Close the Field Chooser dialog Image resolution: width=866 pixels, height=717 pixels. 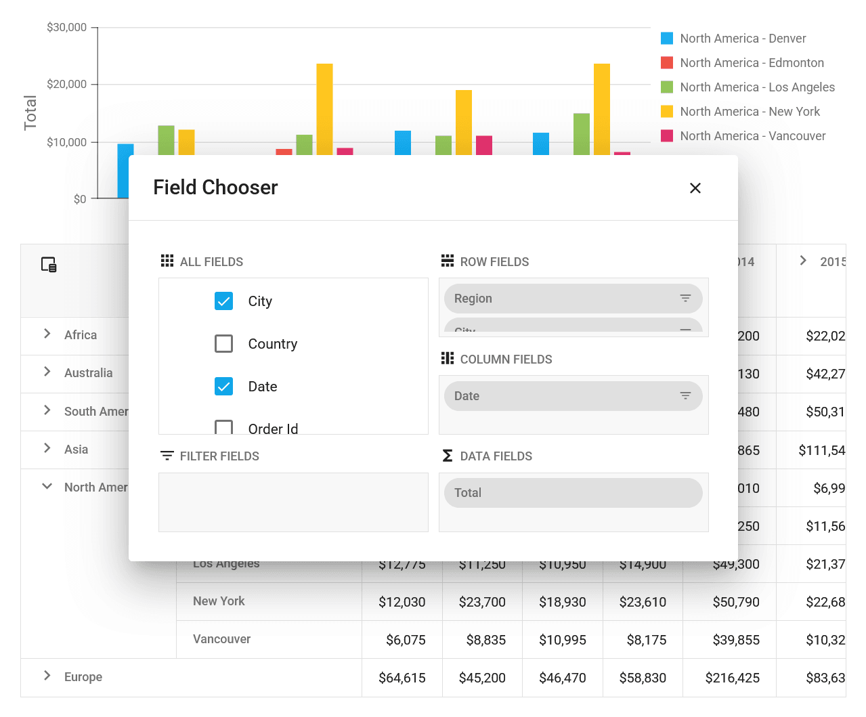695,188
